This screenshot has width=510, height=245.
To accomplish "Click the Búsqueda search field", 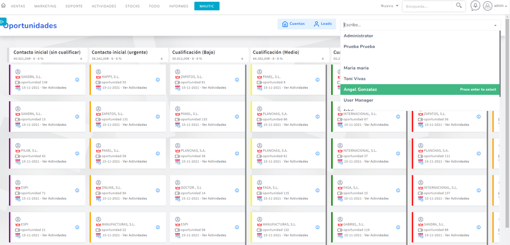I will pyautogui.click(x=427, y=6).
